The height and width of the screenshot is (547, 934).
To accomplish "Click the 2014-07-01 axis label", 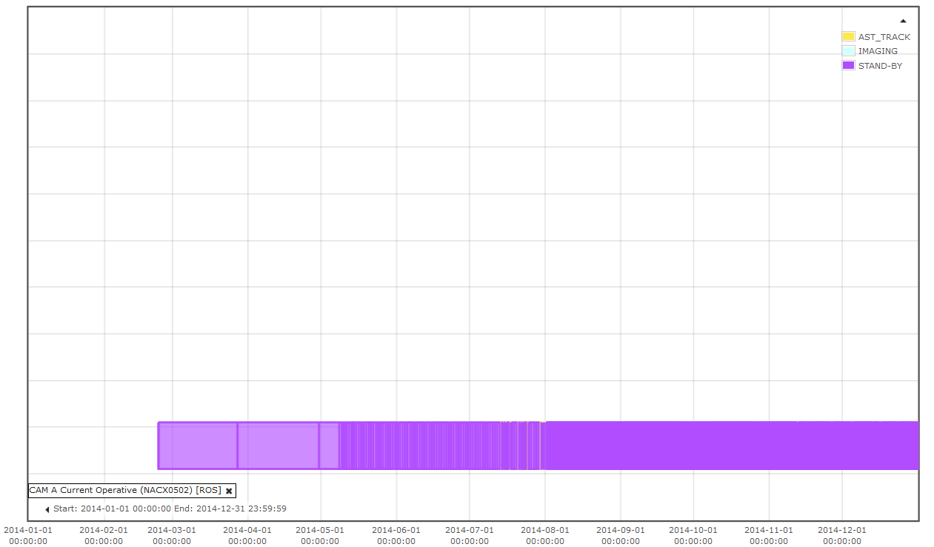I will tap(470, 535).
